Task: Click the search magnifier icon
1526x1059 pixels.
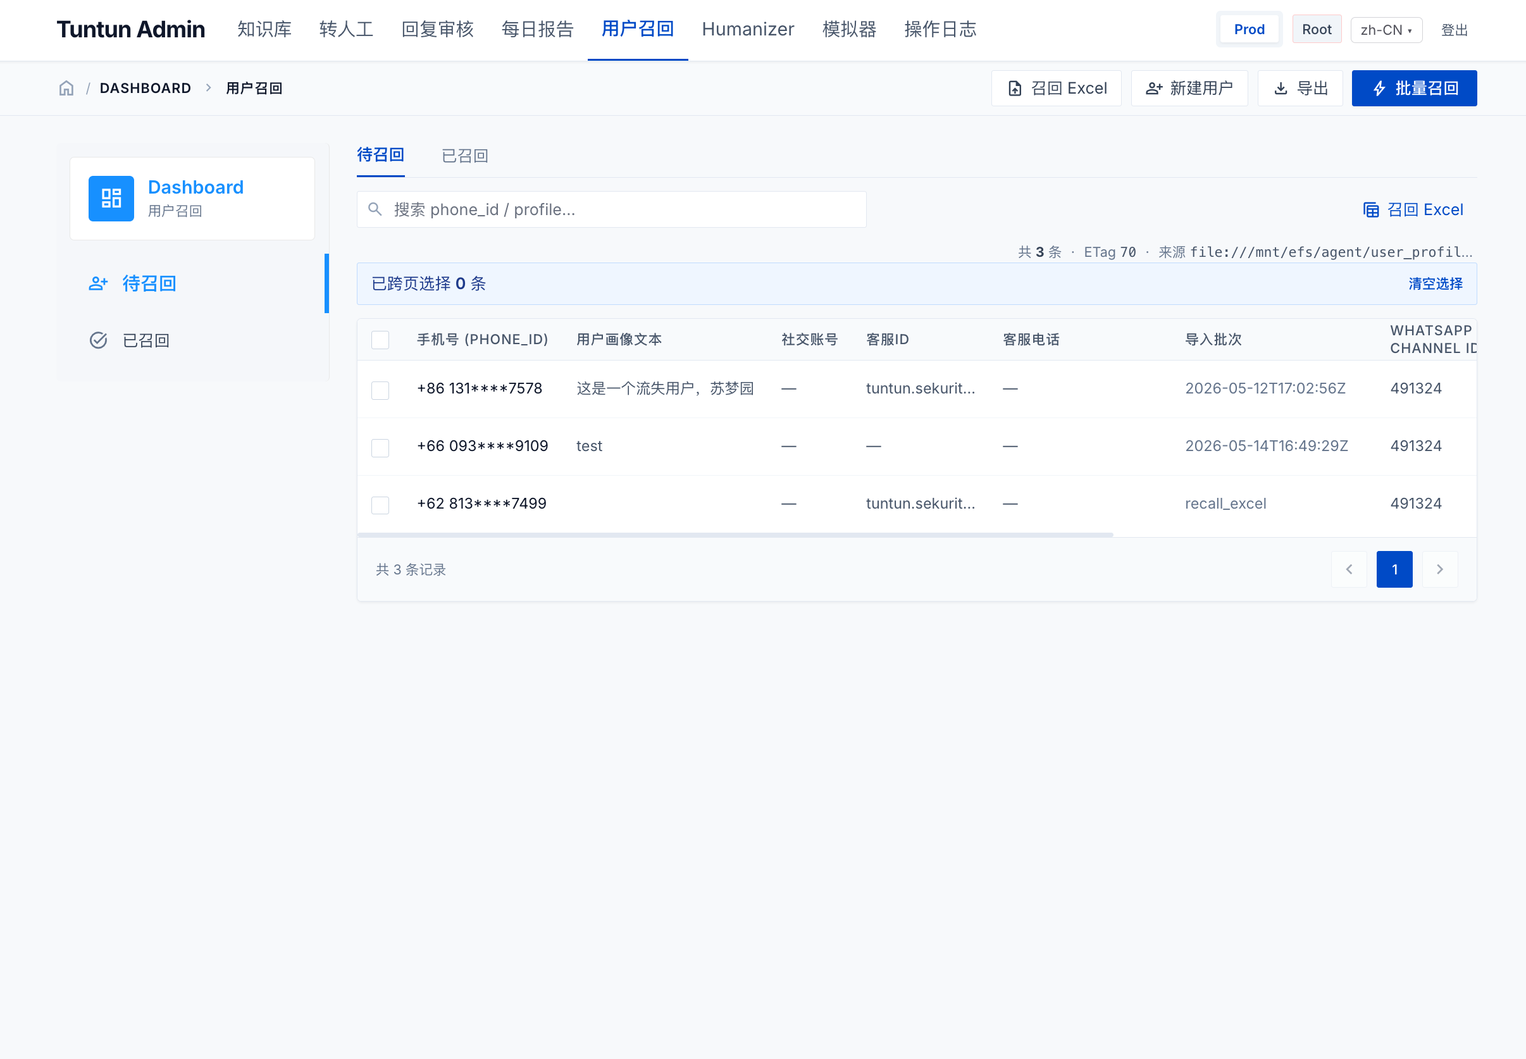Action: [375, 209]
